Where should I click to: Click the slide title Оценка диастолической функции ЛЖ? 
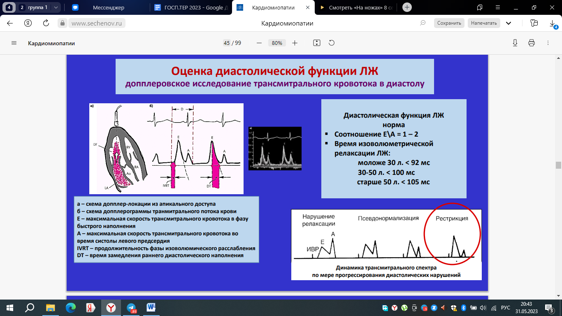[274, 71]
